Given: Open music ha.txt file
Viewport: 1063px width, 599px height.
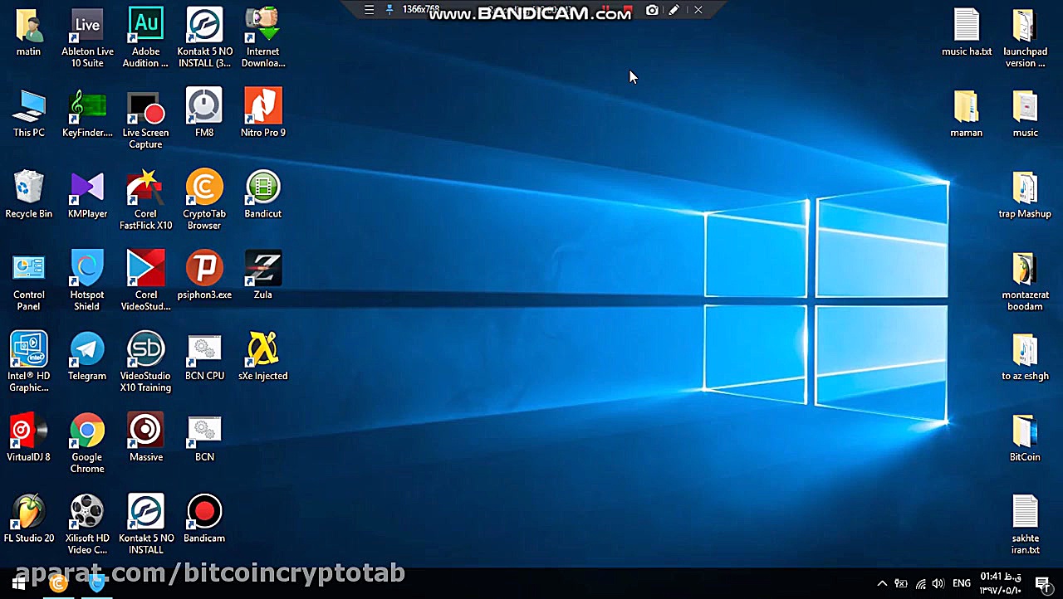Looking at the screenshot, I should click(967, 27).
